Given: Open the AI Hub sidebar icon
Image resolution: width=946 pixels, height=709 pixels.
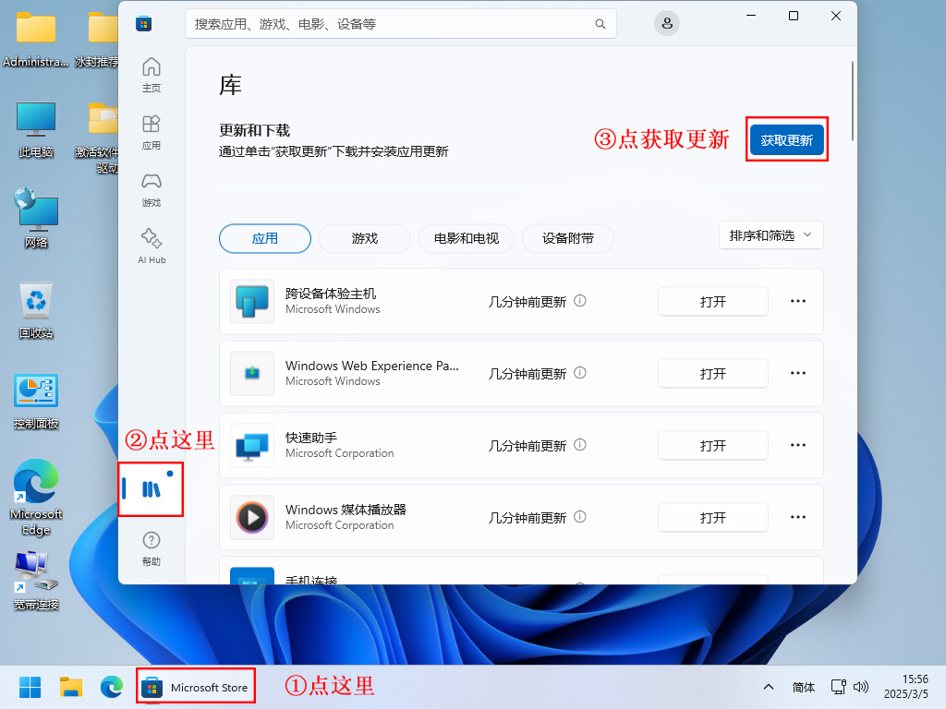Looking at the screenshot, I should click(152, 246).
